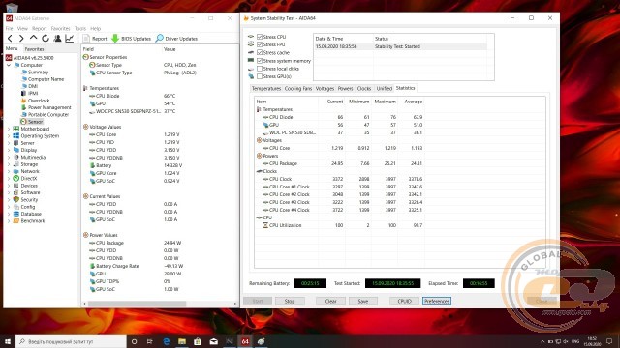Click the up-level arrow icon in AIDA64 toolbar
This screenshot has width=620, height=348.
coord(33,39)
